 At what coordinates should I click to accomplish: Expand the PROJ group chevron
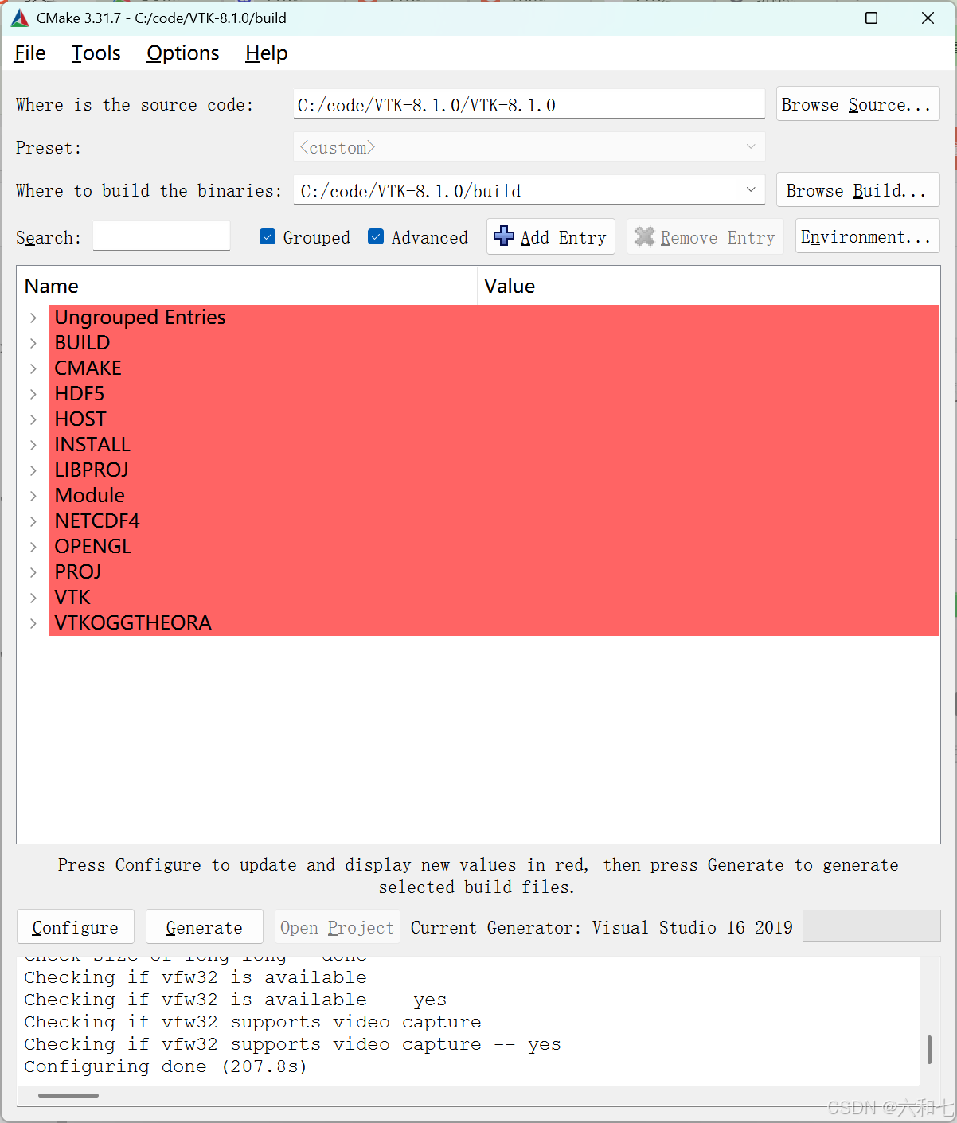pos(33,572)
